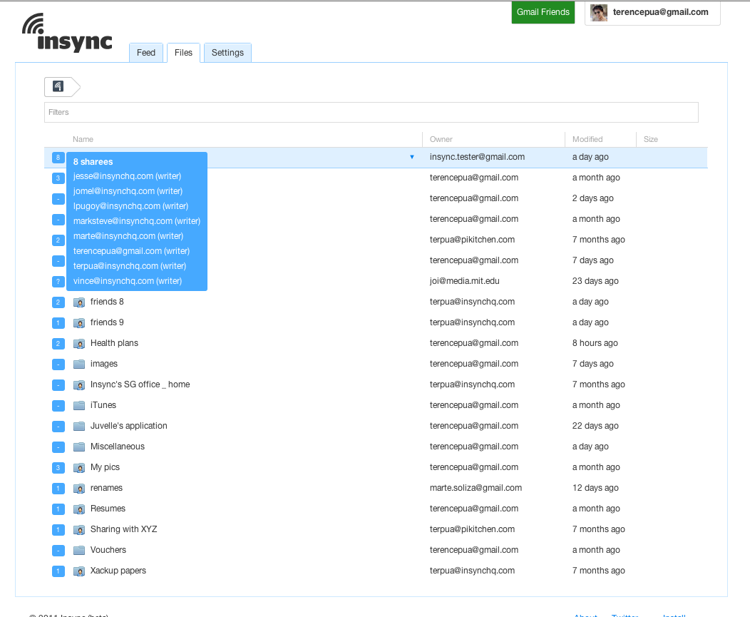The height and width of the screenshot is (617, 750).
Task: Click the Filters input field
Action: [x=371, y=112]
